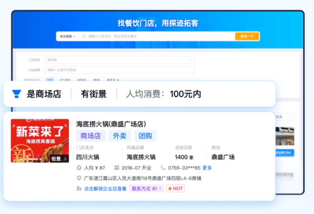Select the 外卖 tag
Viewport: 314px width, 214px height.
(120, 136)
